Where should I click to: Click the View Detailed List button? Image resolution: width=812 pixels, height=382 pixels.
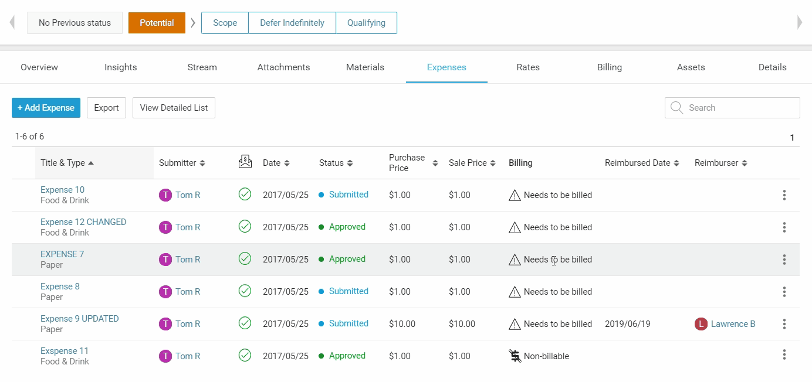[x=174, y=108]
